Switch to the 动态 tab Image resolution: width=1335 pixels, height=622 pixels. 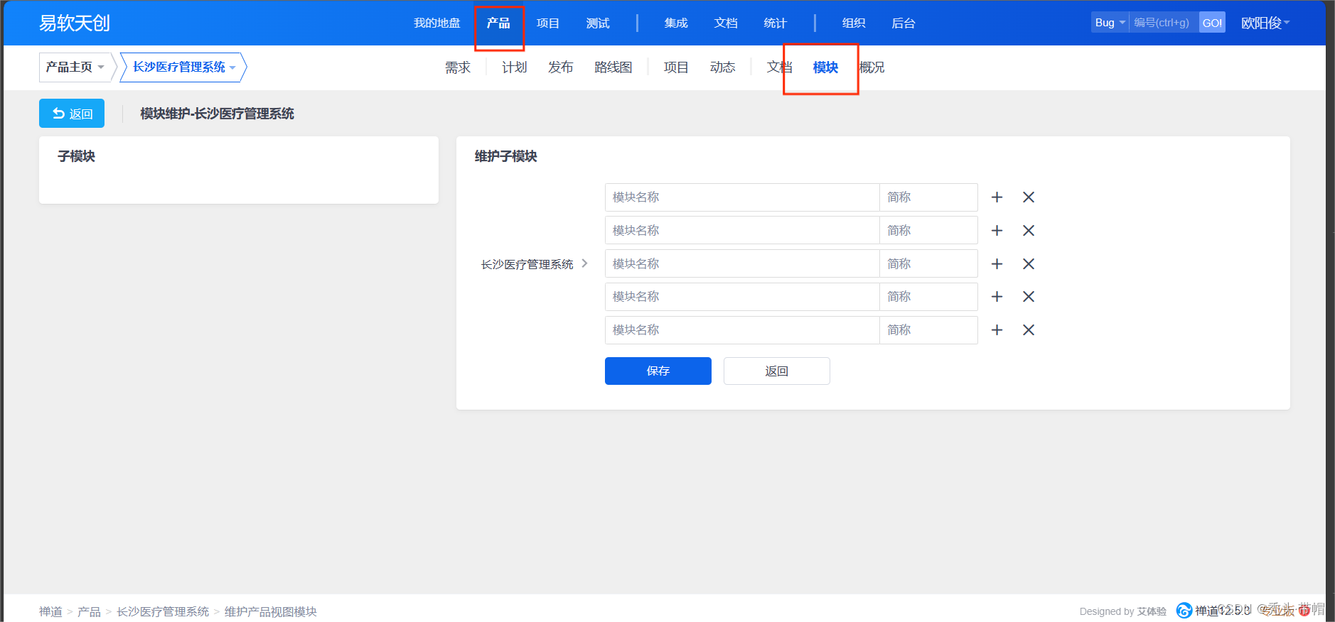click(722, 67)
